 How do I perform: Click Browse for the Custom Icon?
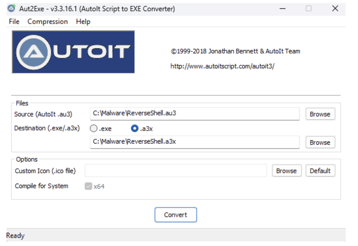point(287,171)
